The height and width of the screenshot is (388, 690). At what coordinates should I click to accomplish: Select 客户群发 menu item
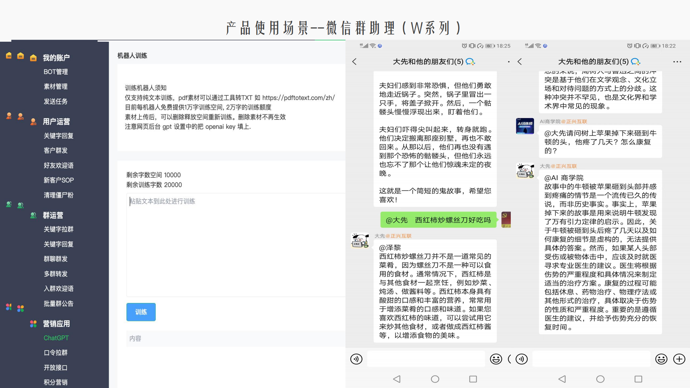56,151
